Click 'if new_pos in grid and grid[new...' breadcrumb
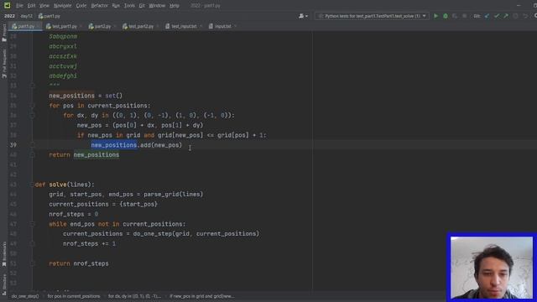 [202, 296]
